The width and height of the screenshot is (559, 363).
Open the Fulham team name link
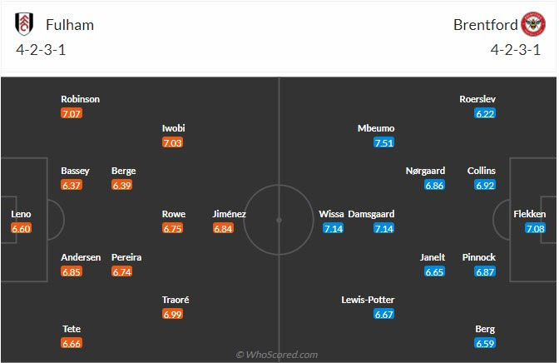point(70,25)
